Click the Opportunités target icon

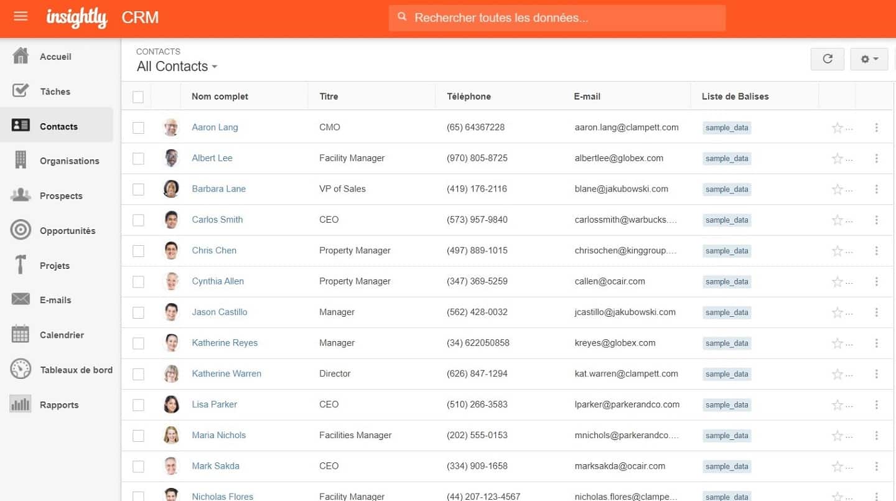coord(21,230)
